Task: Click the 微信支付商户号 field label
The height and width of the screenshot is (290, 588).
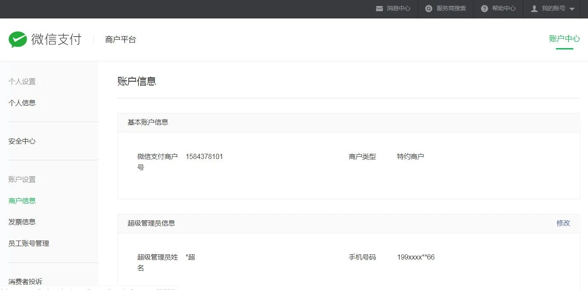Action: point(158,162)
